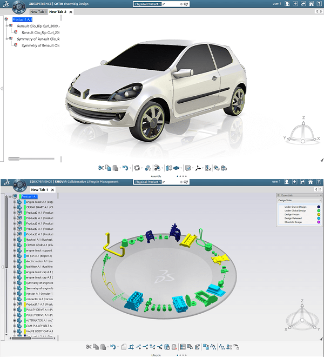The image size is (324, 357).
Task: Click the Undo arrow in ENOVIA Lifecycle toolbar
Action: point(113,347)
